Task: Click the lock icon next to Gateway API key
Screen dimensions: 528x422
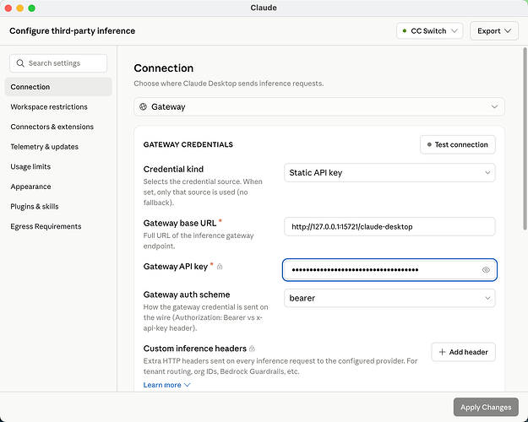Action: point(220,267)
